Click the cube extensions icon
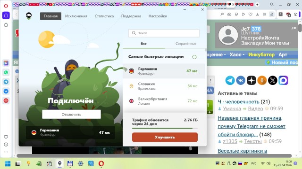Viewport: 302px width, 169px height. (x=296, y=15)
